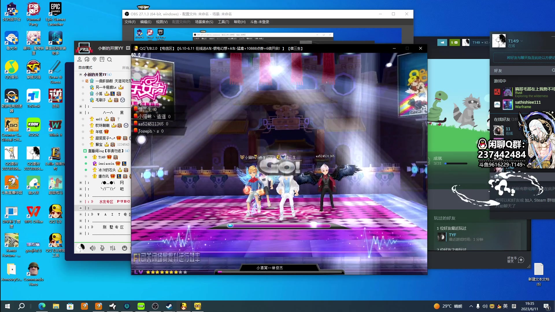Open Counter-Strike Global Offensive desktop icon
Viewport: 555px width, 312px height.
coord(12,129)
